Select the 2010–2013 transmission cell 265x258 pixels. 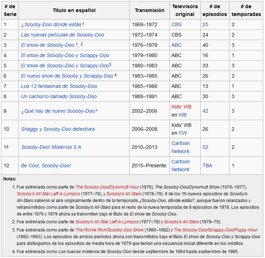pyautogui.click(x=150, y=147)
